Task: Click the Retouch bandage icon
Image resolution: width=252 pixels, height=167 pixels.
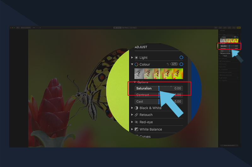Action: pos(136,115)
